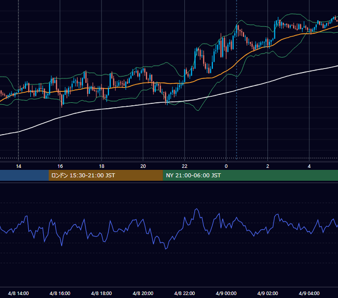Click the 18 hour label on price chart axis
The height and width of the screenshot is (298, 338).
(x=101, y=166)
